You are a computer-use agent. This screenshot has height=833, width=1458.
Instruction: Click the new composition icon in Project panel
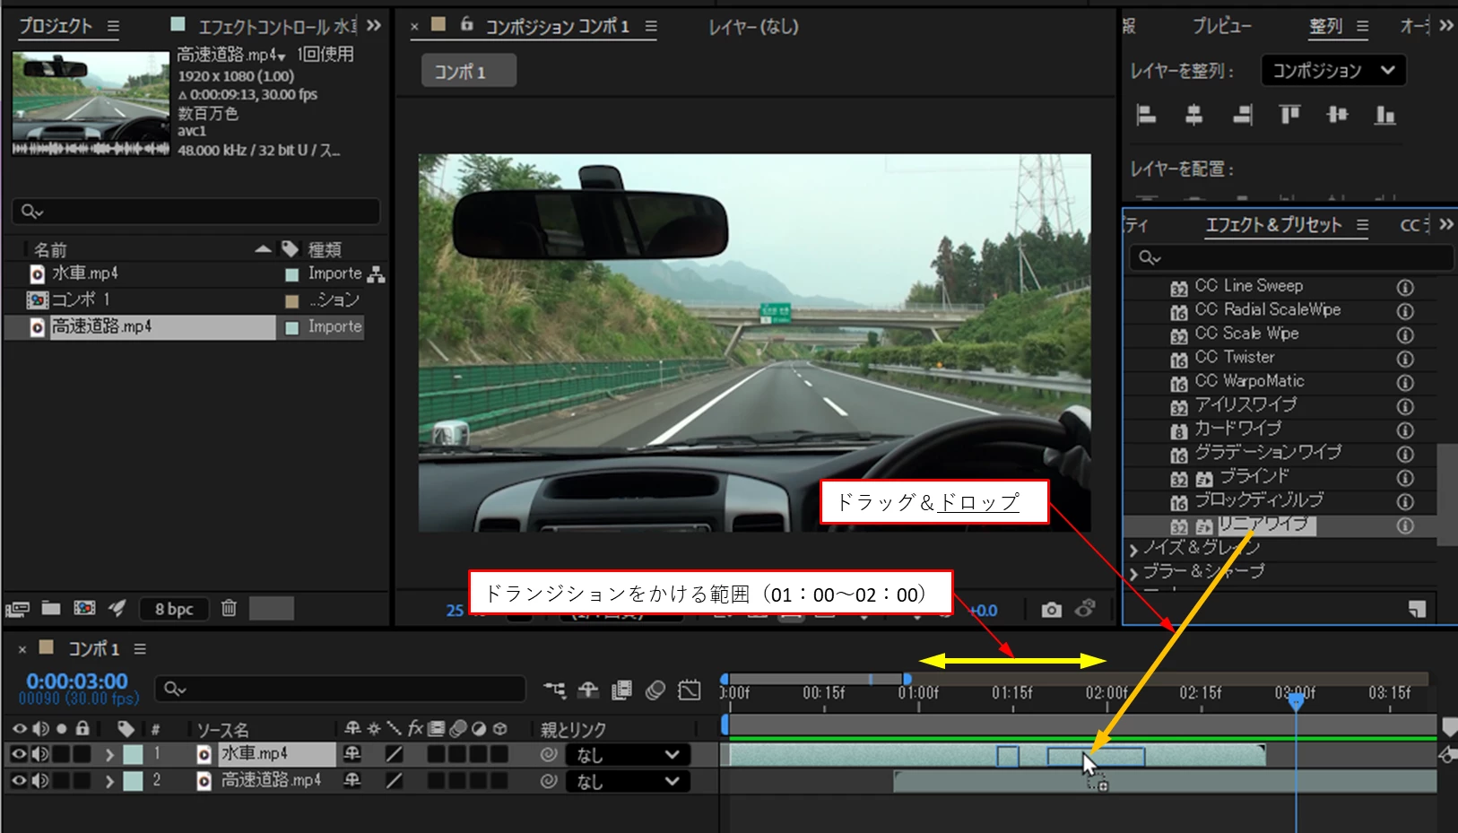point(84,608)
